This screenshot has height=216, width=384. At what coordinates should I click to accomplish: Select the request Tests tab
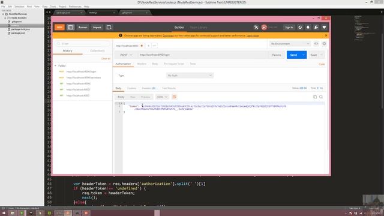pos(193,64)
